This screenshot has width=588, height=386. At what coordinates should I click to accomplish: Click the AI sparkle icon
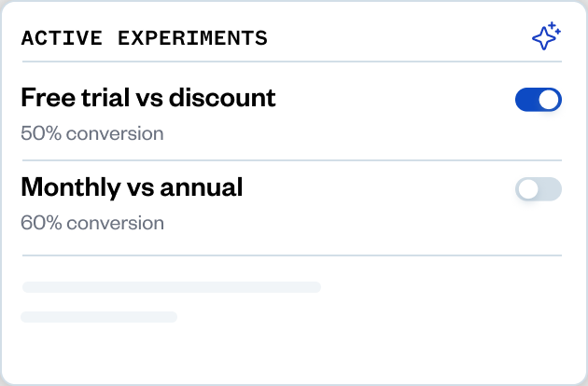click(x=545, y=36)
